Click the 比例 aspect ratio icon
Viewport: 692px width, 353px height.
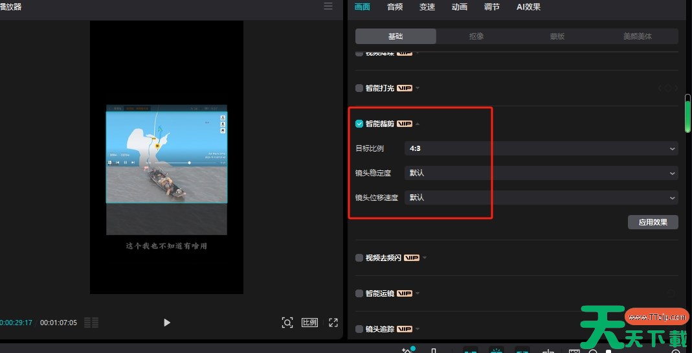310,323
